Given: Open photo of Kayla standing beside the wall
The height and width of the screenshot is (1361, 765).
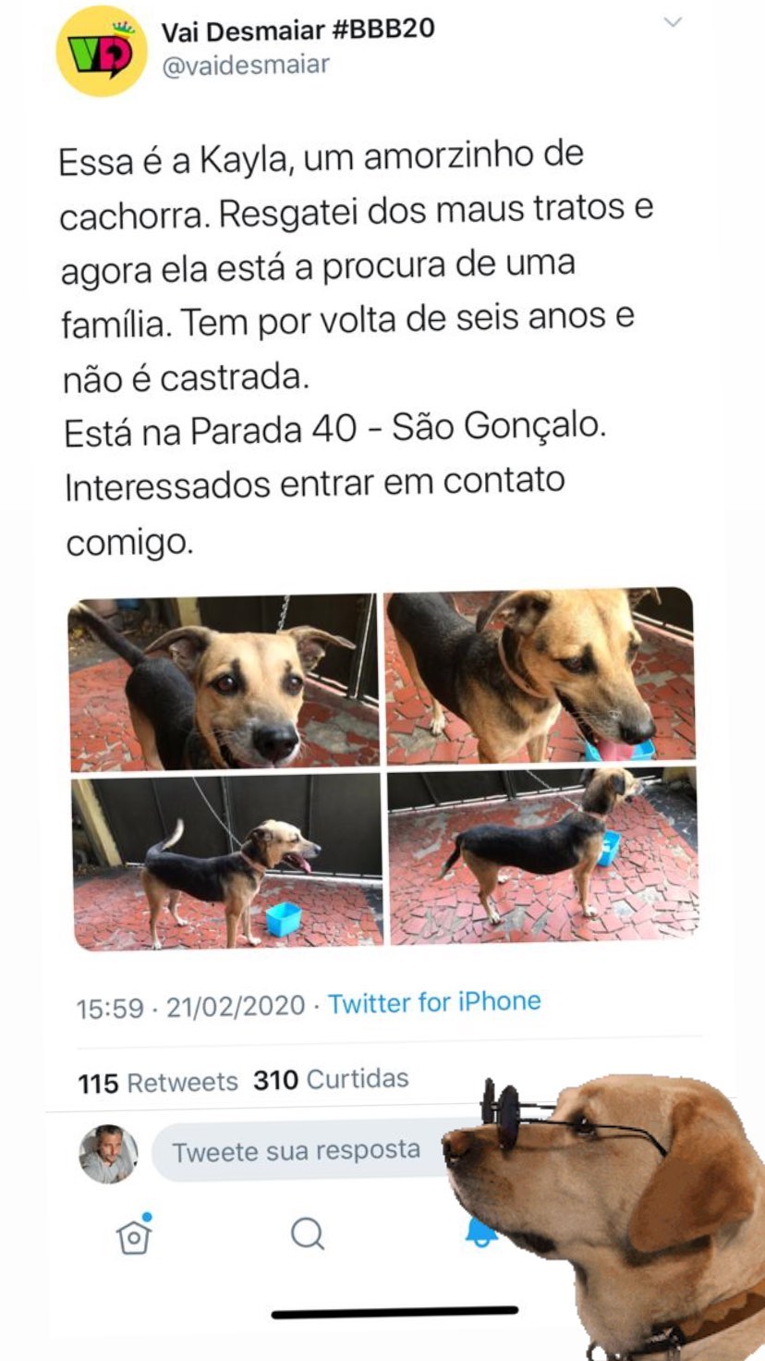Looking at the screenshot, I should click(543, 855).
